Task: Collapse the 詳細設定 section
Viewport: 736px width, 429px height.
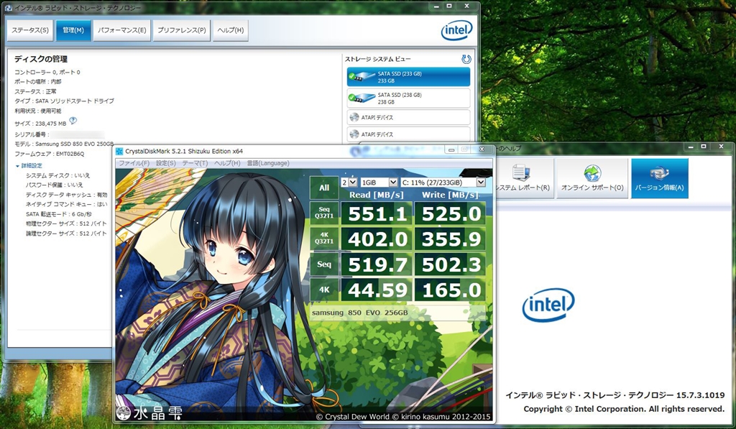Action: (29, 166)
